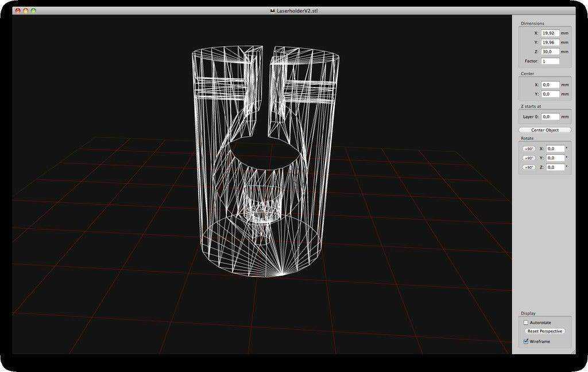Rotate +90° around X axis
The width and height of the screenshot is (588, 372).
529,149
